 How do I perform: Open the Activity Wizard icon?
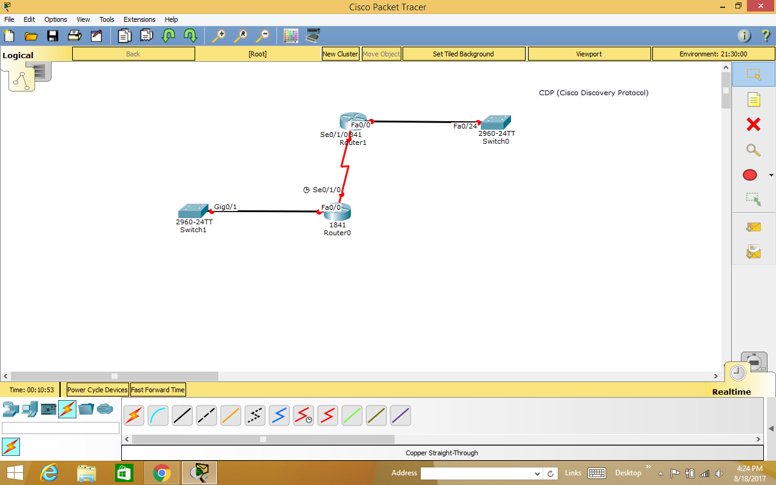pos(96,36)
